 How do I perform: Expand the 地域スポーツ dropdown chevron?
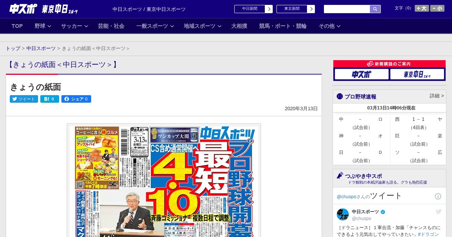220,26
